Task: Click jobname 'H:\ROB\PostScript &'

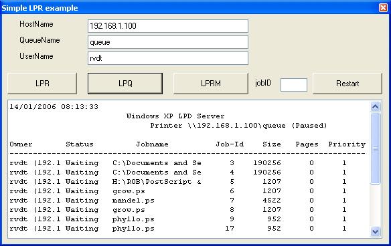Action: tap(157, 182)
